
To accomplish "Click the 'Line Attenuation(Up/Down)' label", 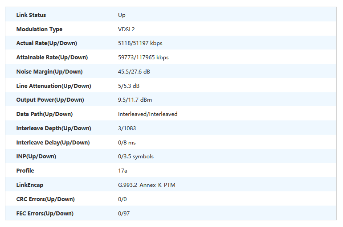I will click(53, 86).
